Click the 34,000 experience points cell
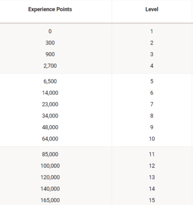Viewport: 193px width, 205px height. coord(50,116)
